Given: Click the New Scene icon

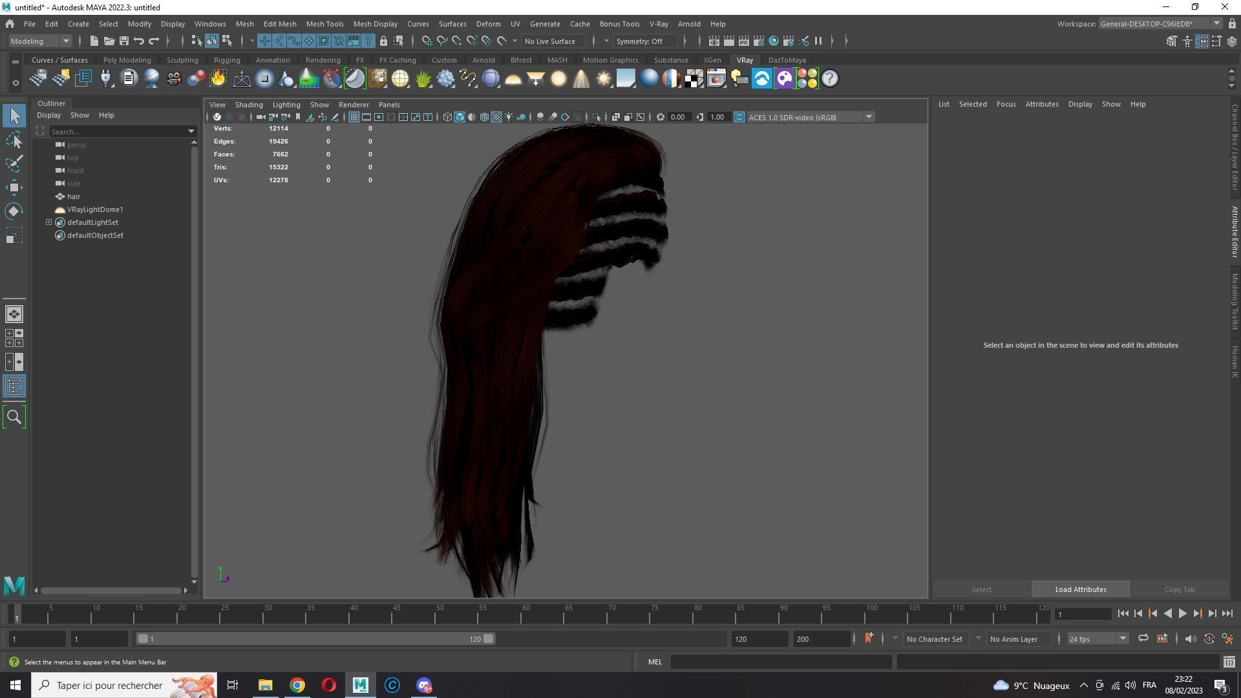Looking at the screenshot, I should 94,41.
